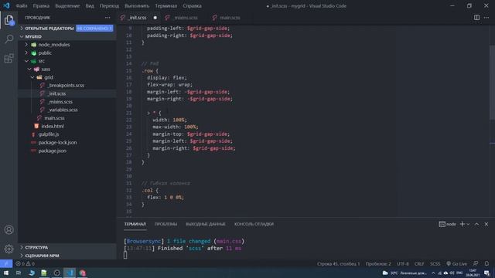This screenshot has height=278, width=495.
Task: Click the Go Live status bar button
Action: tap(456, 264)
